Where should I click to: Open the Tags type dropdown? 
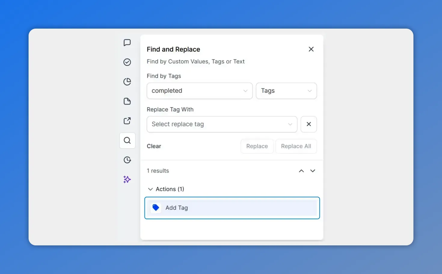(286, 91)
